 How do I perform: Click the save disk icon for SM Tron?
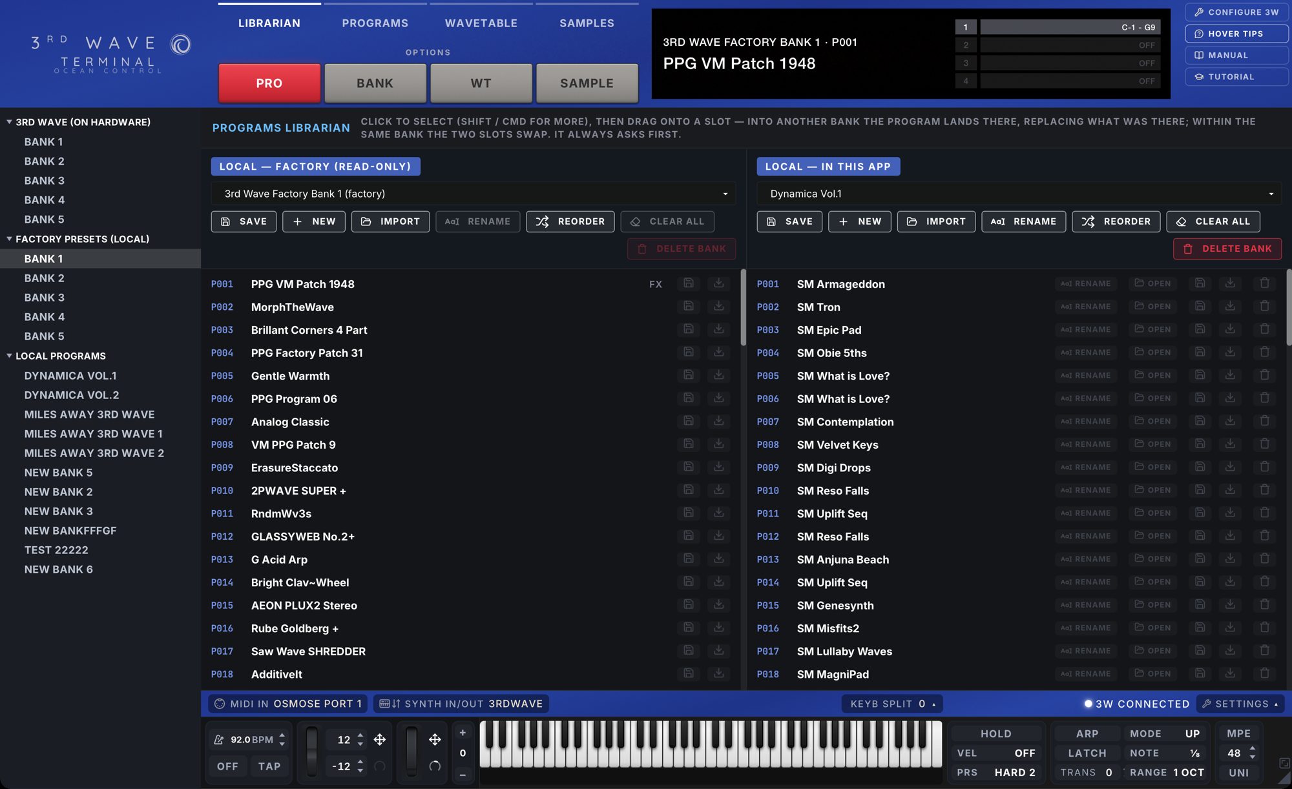1200,307
